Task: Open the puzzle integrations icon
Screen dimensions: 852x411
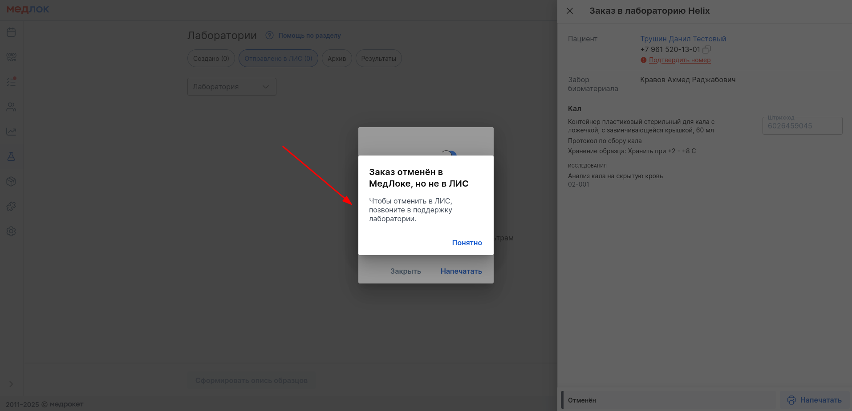Action: pos(11,206)
